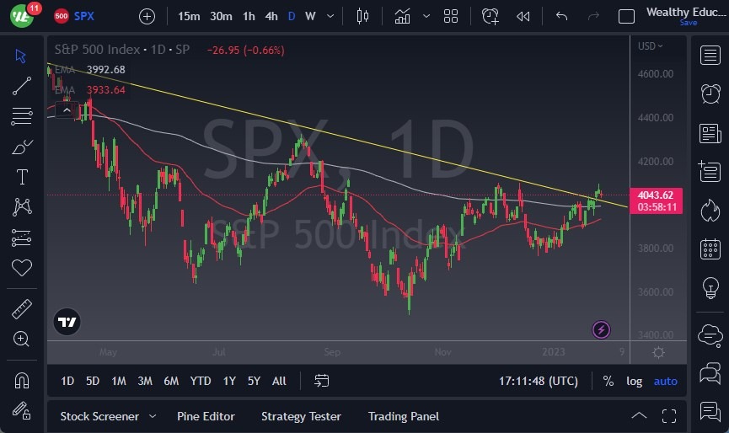The image size is (729, 433).
Task: Toggle the auto scale option
Action: [x=666, y=381]
